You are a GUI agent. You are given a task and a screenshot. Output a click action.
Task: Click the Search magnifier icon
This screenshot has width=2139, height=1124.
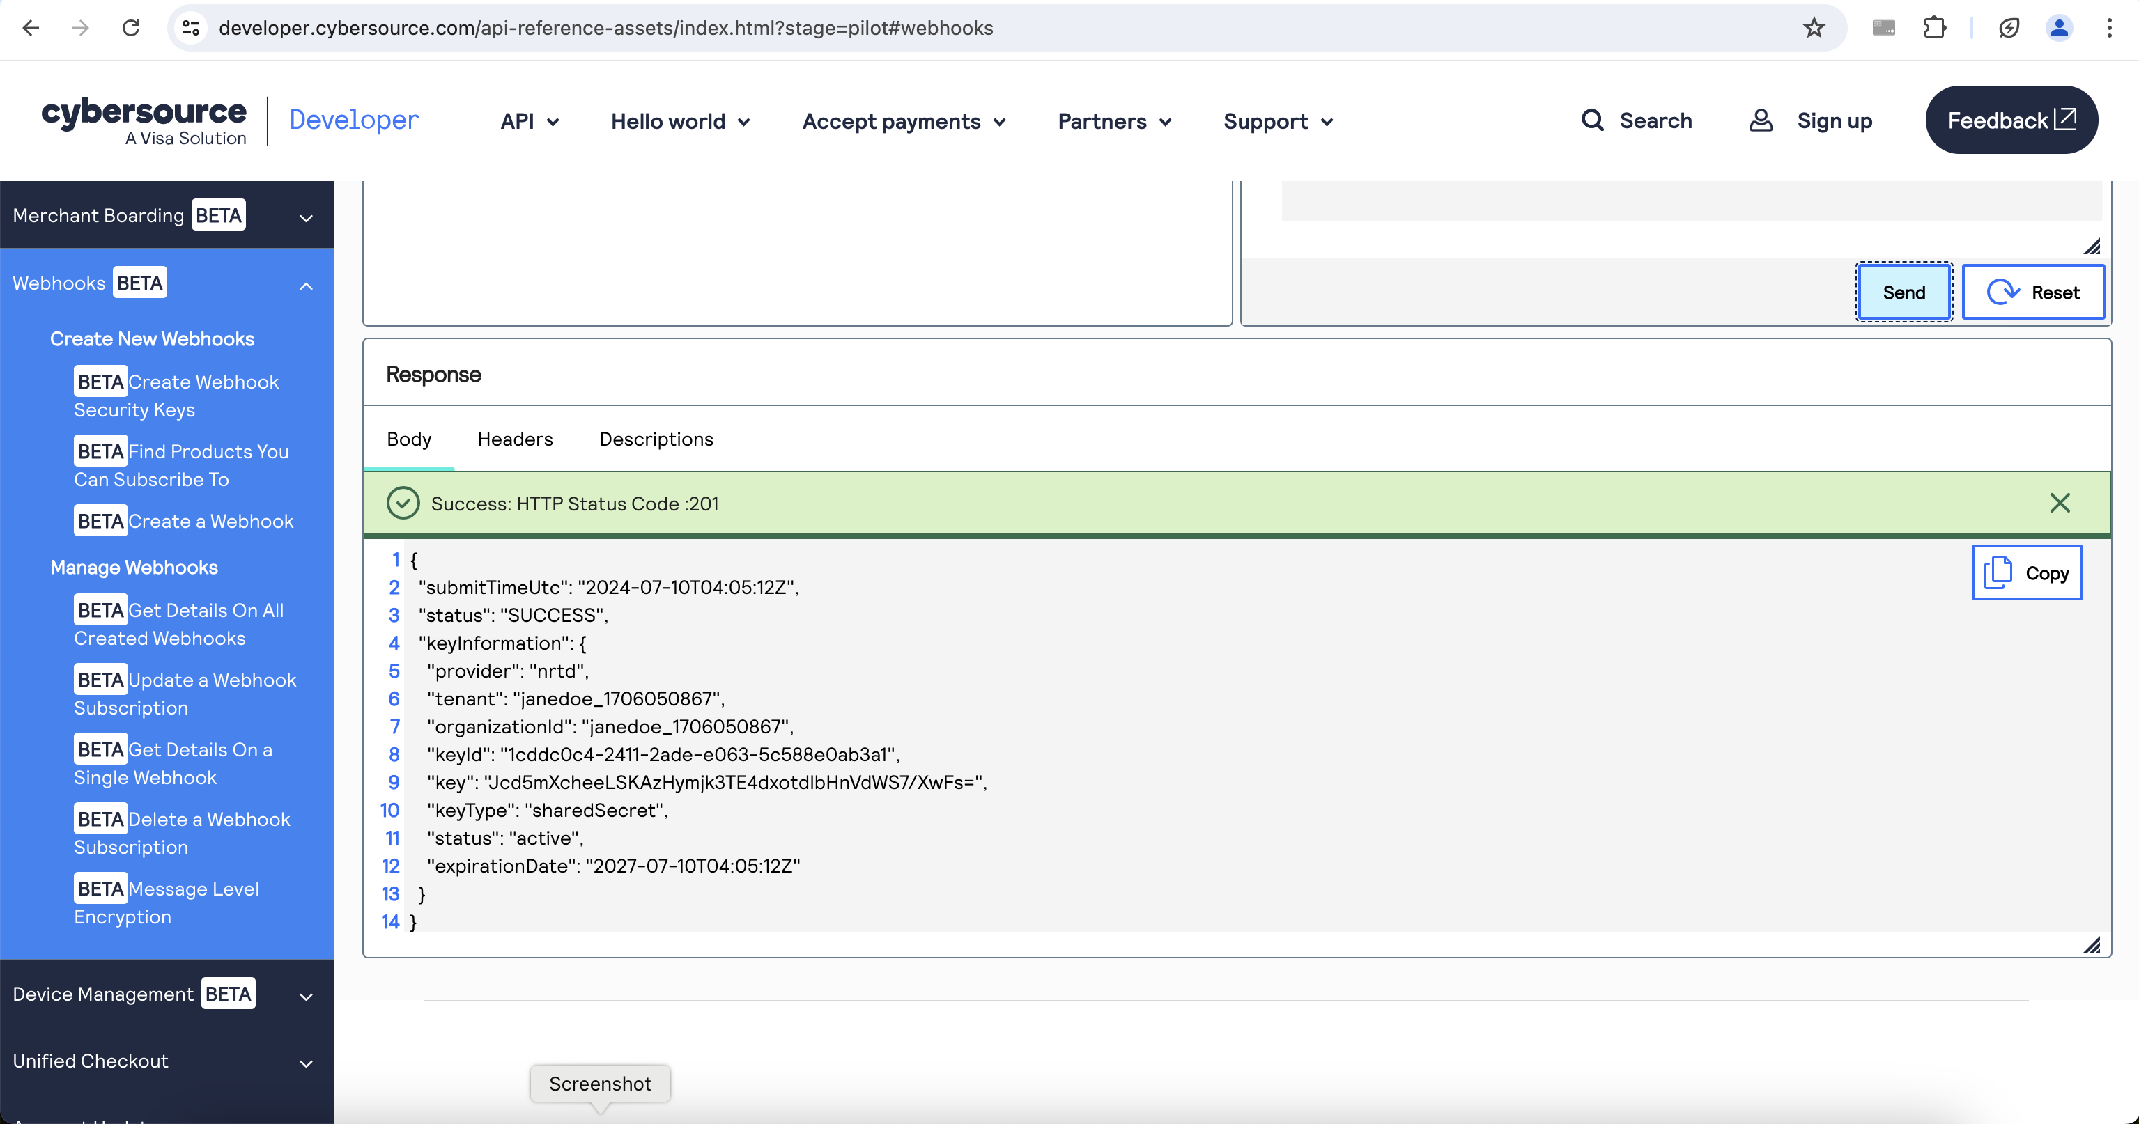[x=1592, y=120]
